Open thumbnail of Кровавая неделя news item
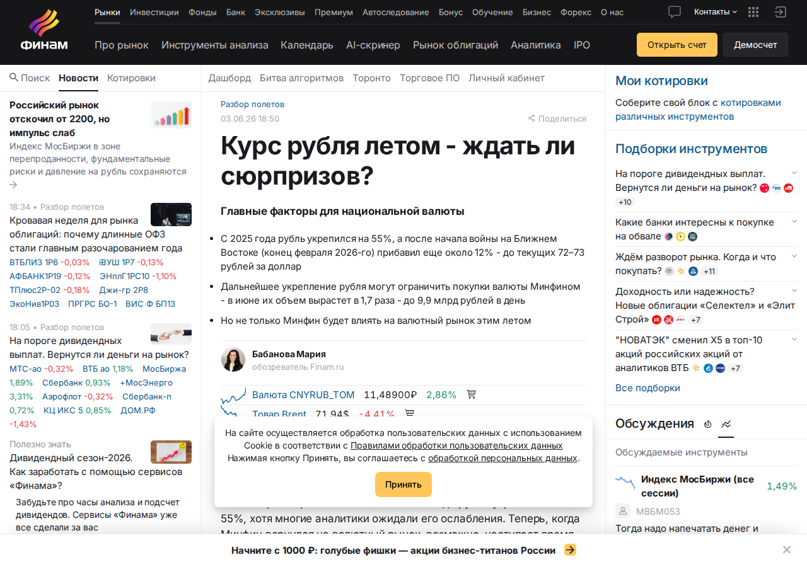This screenshot has height=567, width=807. 171,214
